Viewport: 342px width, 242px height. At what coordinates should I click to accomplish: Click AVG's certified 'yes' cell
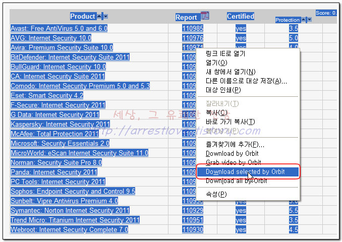coord(241,38)
